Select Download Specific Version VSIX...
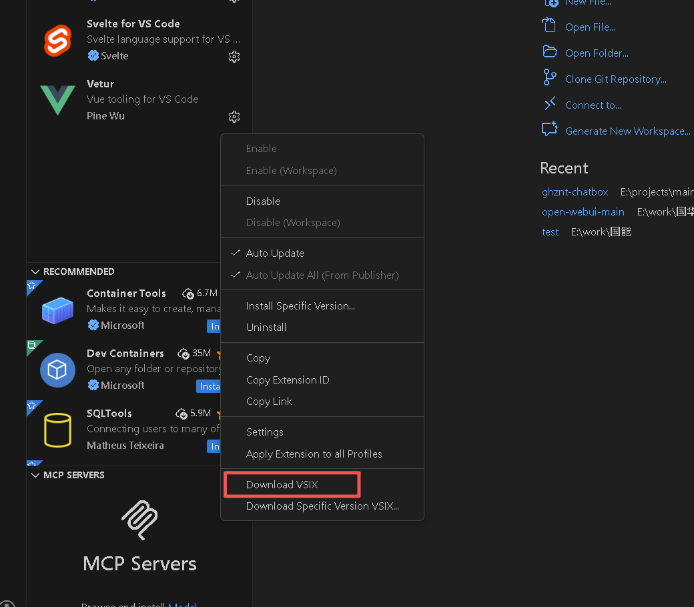Viewport: 694px width, 607px height. tap(322, 506)
